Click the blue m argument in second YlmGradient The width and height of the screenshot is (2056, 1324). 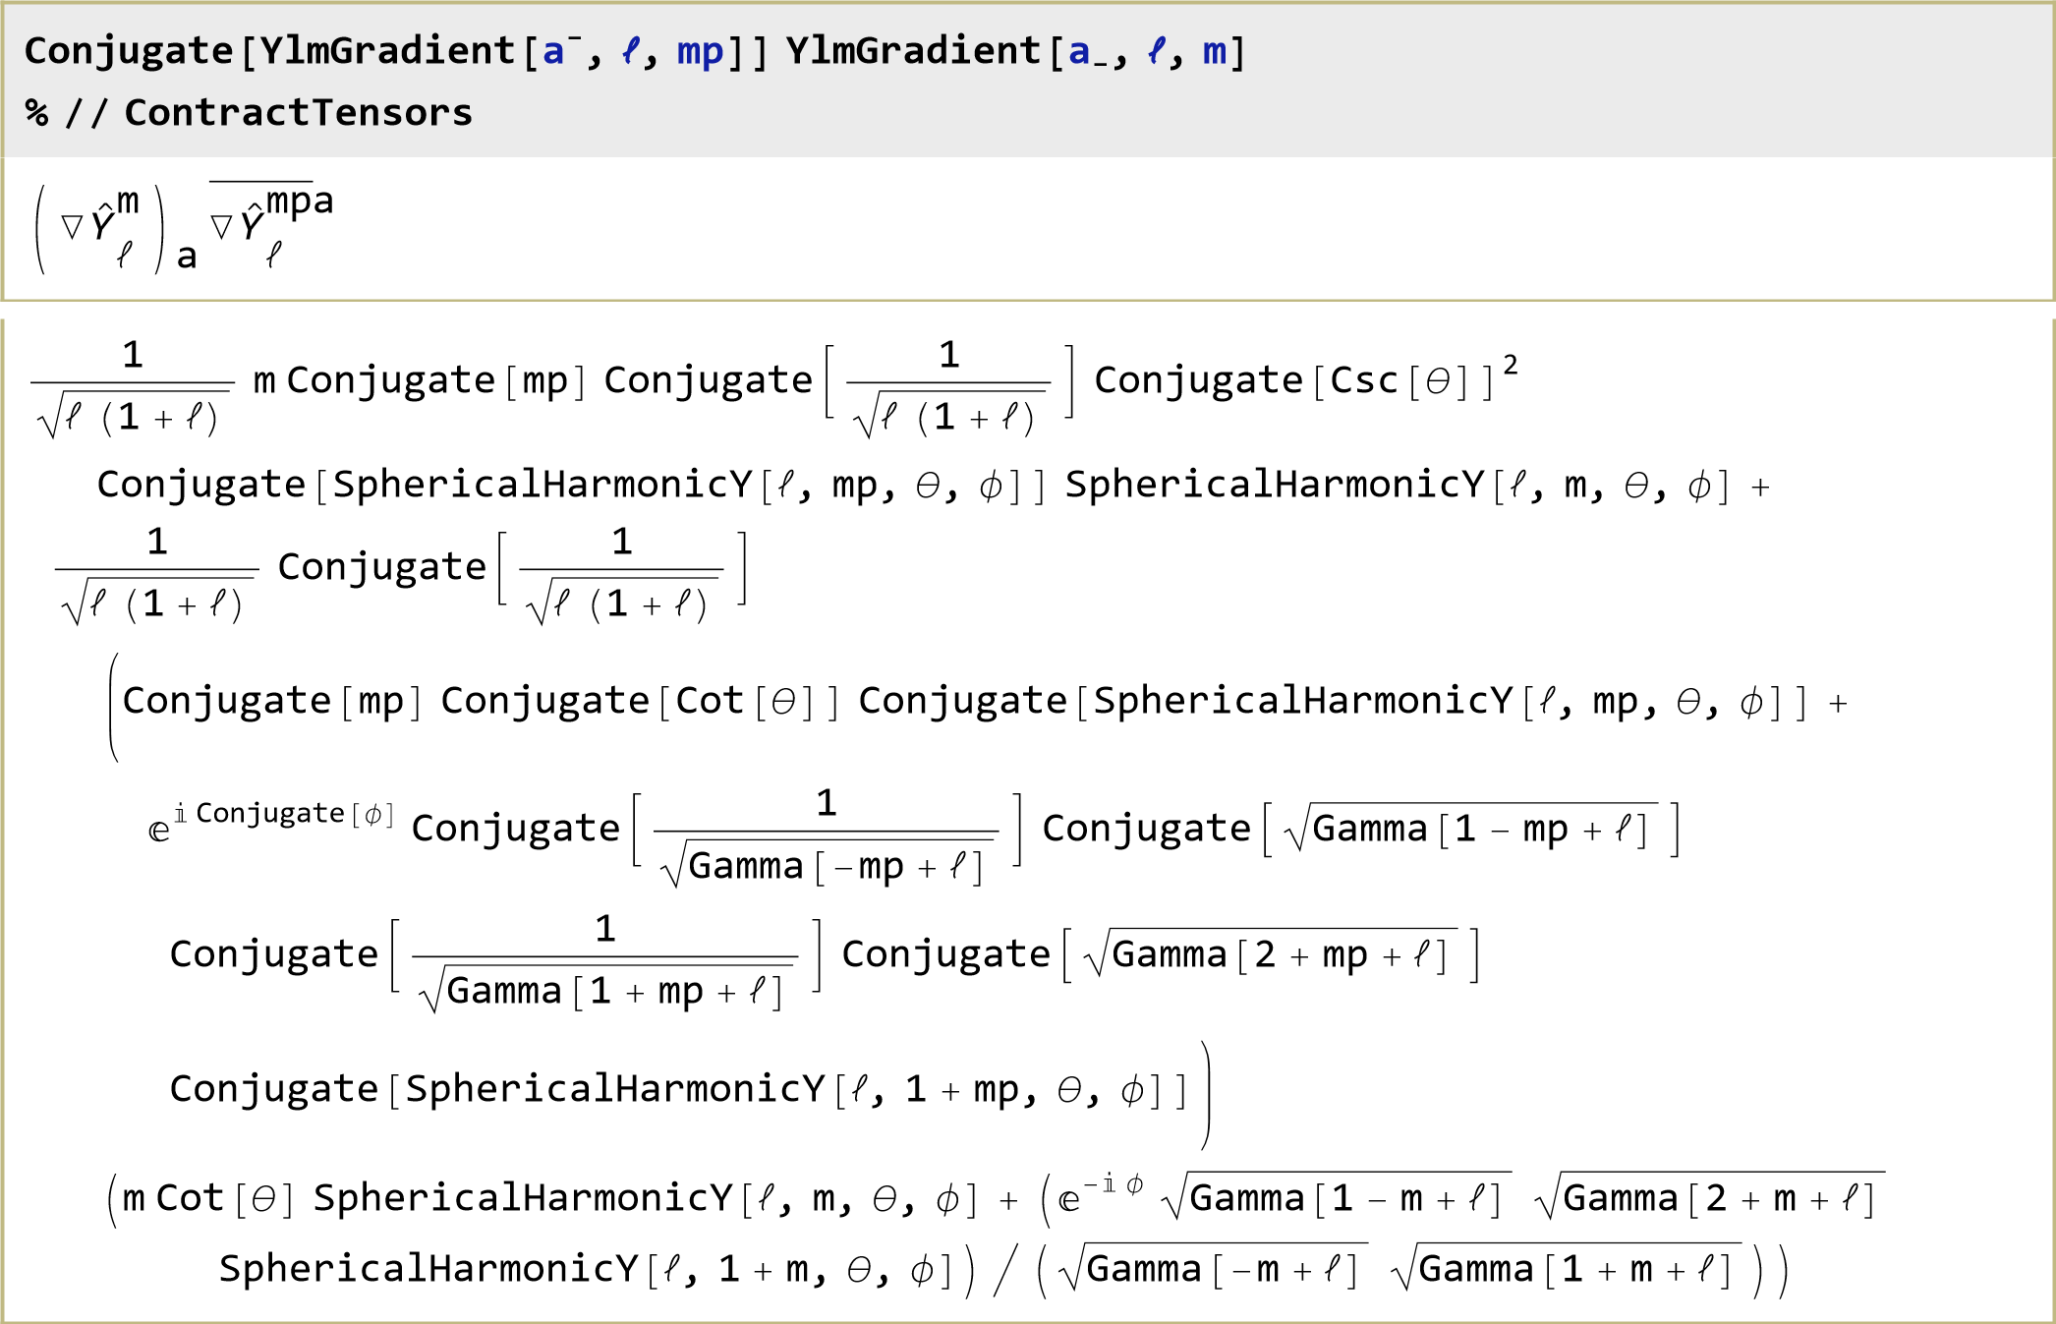tap(1215, 51)
